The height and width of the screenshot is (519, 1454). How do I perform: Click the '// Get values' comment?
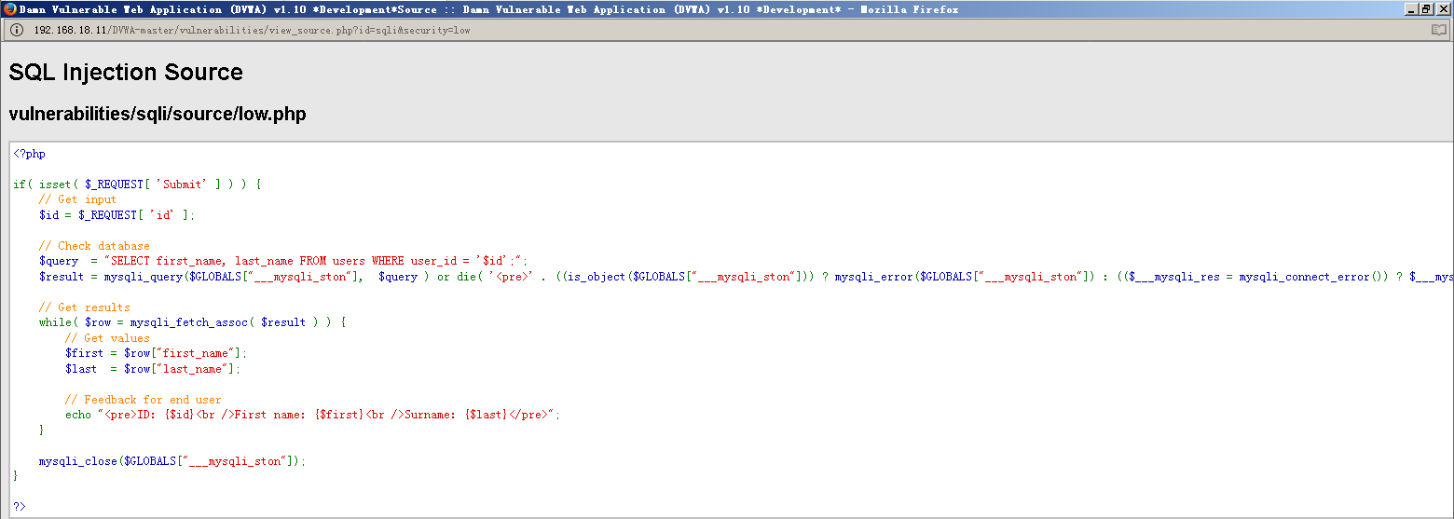coord(107,338)
